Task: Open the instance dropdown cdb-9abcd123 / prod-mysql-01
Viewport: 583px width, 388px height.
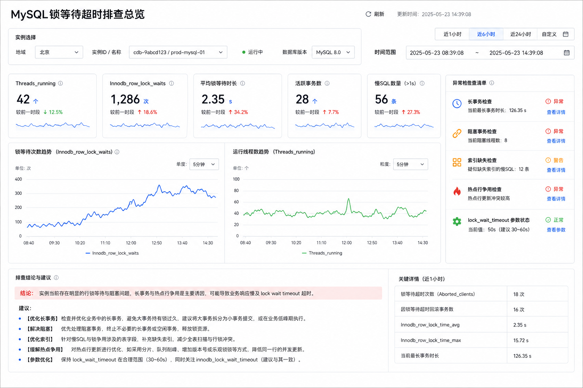Action: 178,52
